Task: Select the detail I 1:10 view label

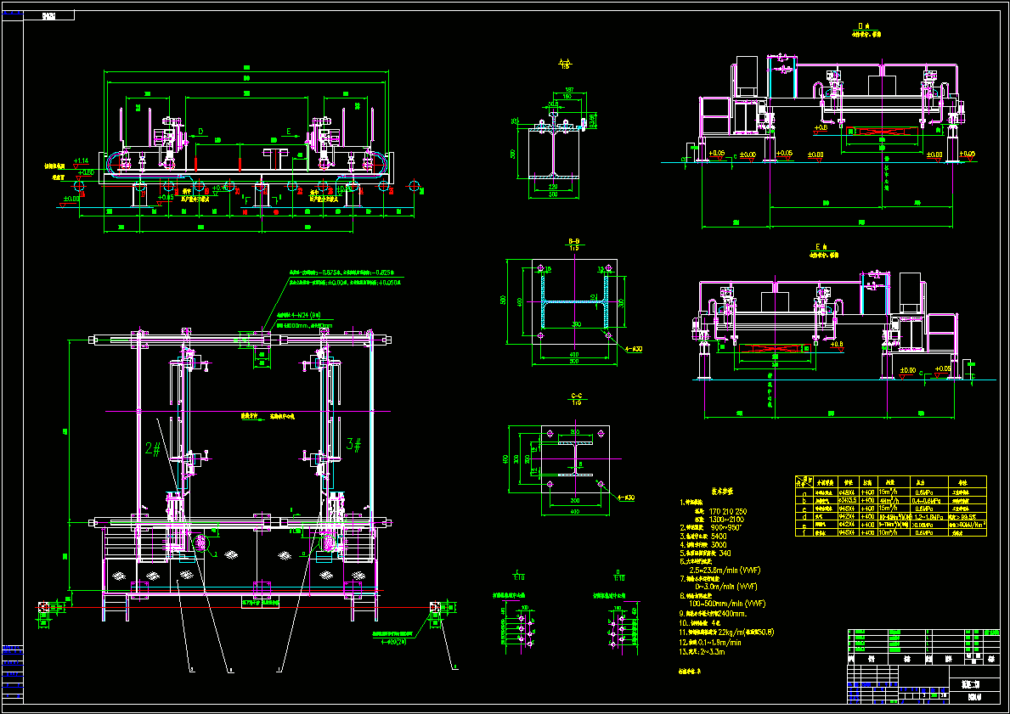Action: (x=519, y=574)
